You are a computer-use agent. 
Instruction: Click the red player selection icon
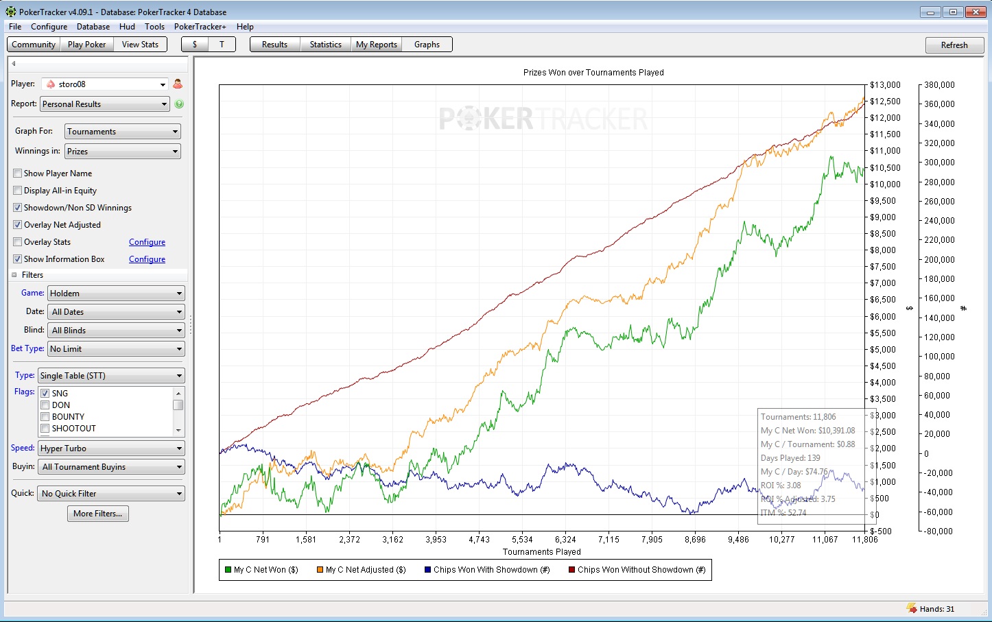[x=178, y=84]
